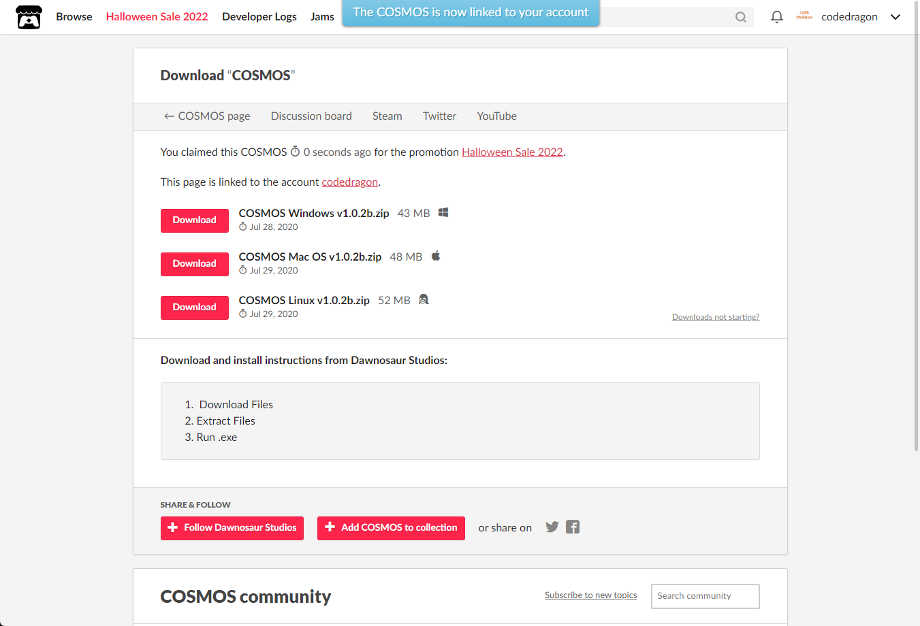
Task: Click the '52 MB' file size
Action: 394,300
